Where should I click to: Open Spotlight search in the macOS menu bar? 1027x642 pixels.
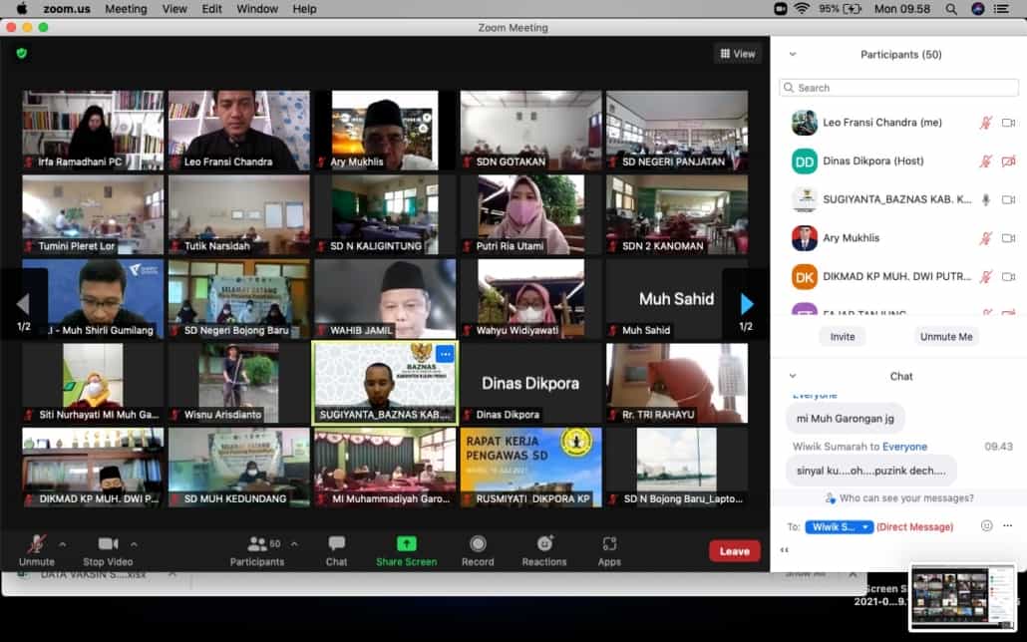coord(951,9)
